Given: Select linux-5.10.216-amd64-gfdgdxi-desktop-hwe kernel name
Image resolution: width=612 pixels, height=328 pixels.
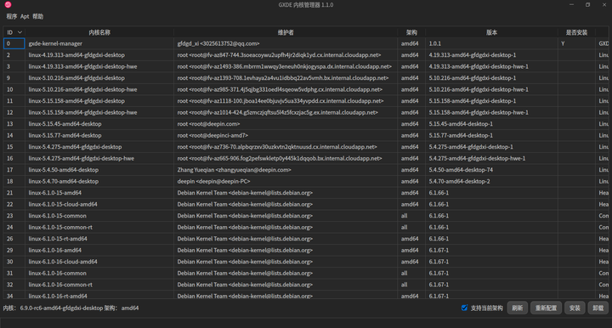Looking at the screenshot, I should tap(82, 89).
